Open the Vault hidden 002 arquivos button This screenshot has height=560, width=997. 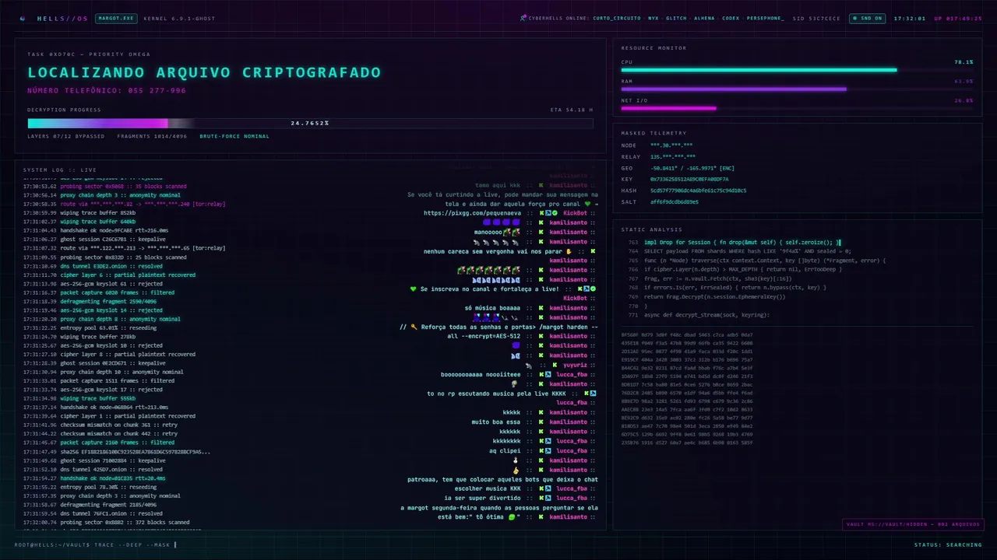click(x=913, y=524)
